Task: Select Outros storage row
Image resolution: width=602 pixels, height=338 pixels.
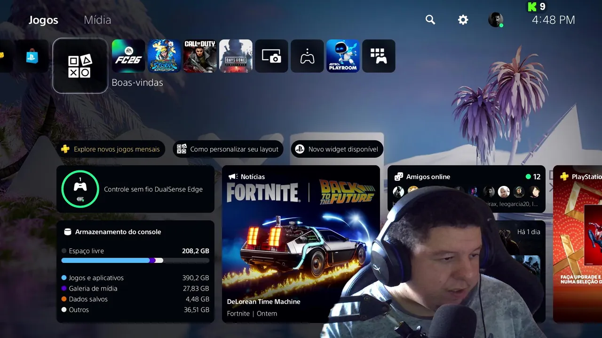Action: [x=135, y=310]
